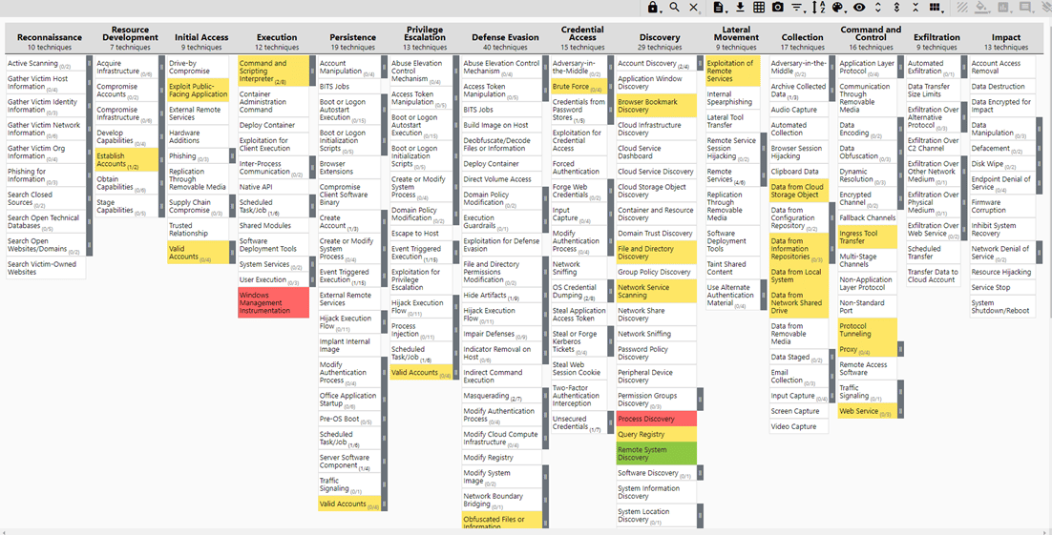Click the X deselect icon in toolbar
1052x535 pixels.
[694, 8]
